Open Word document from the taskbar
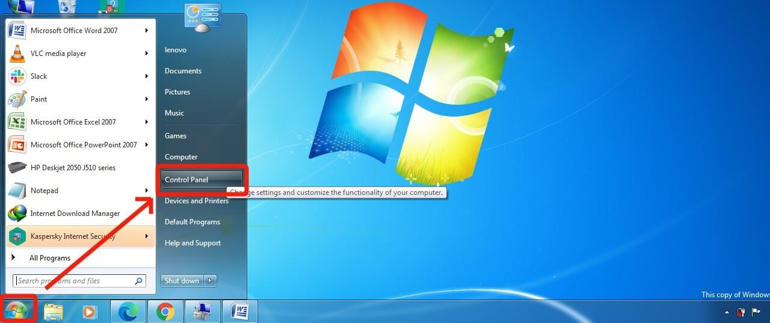This screenshot has width=770, height=323. point(240,312)
